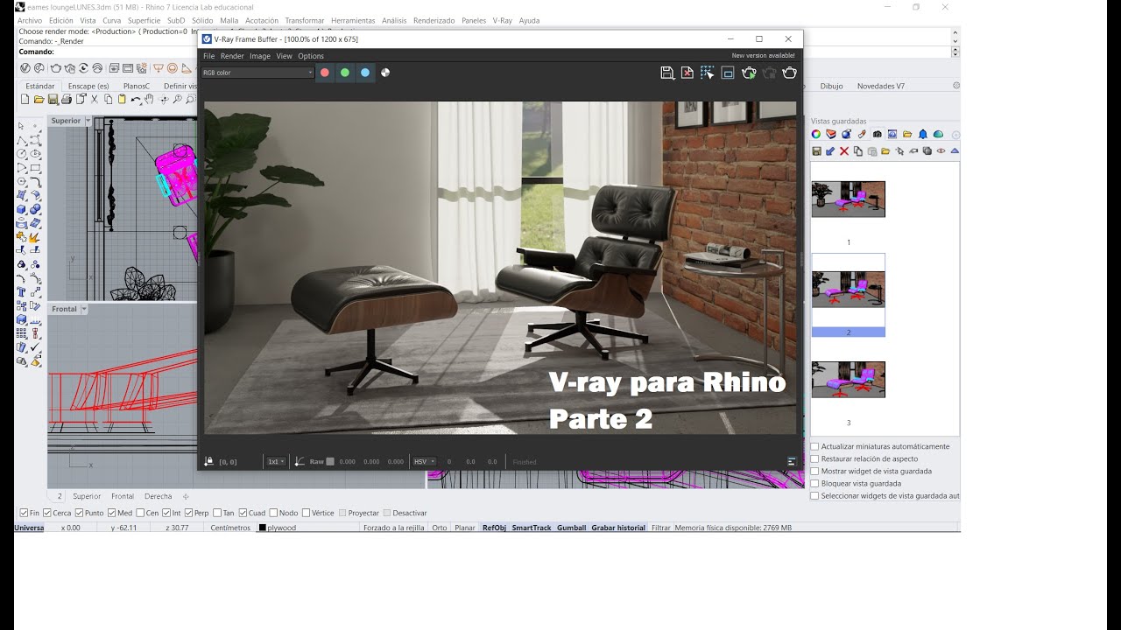The image size is (1121, 630).
Task: Toggle Fin object snap checkbox
Action: (x=24, y=513)
